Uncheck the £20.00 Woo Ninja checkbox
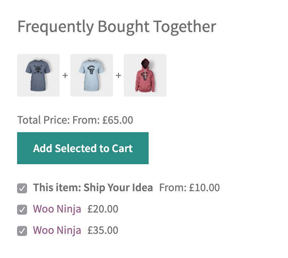Image resolution: width=288 pixels, height=258 pixels. [22, 209]
